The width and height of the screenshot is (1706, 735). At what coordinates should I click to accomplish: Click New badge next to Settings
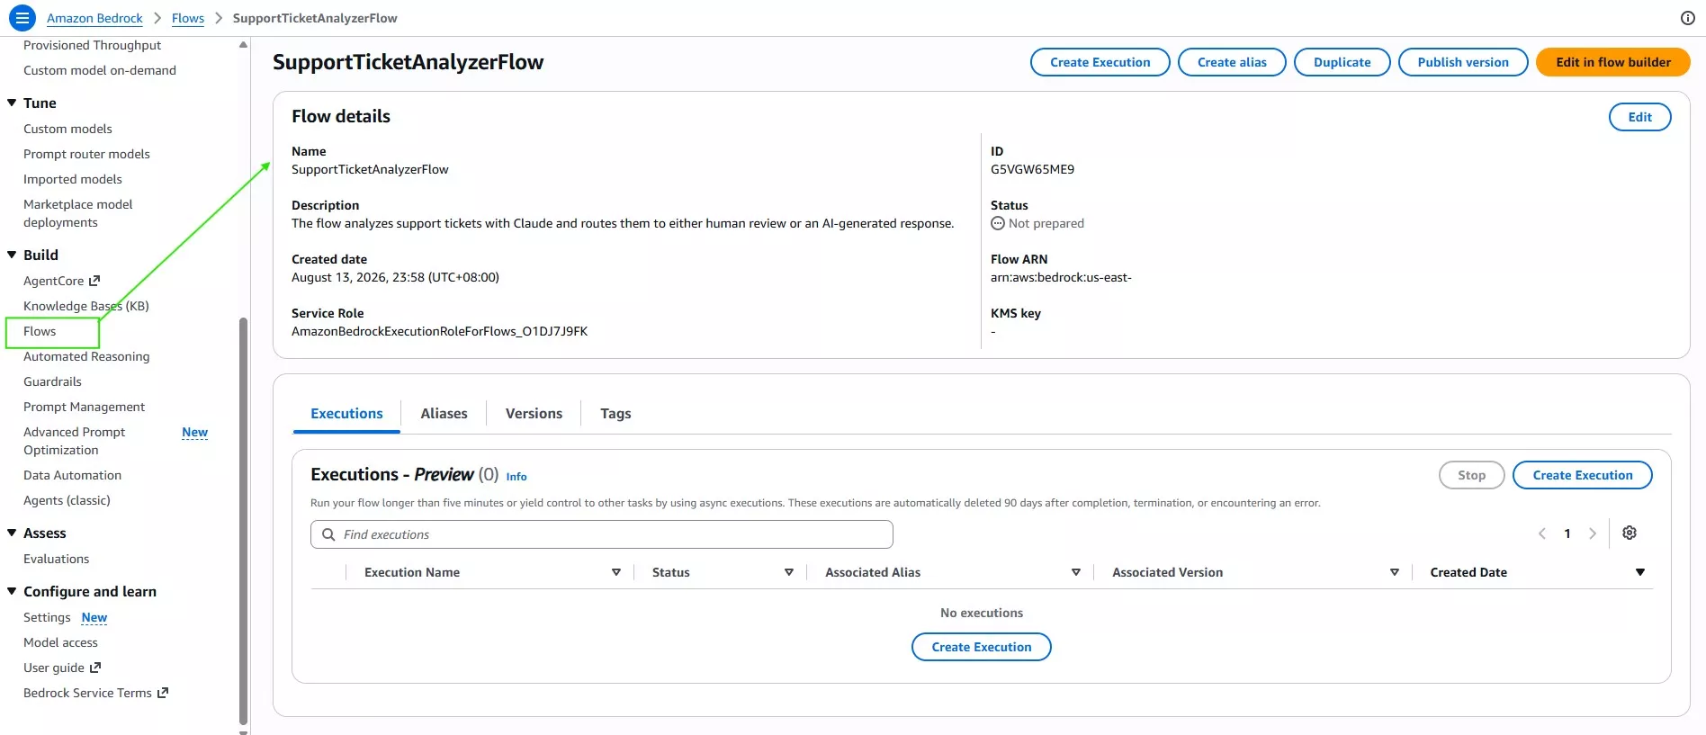coord(94,617)
